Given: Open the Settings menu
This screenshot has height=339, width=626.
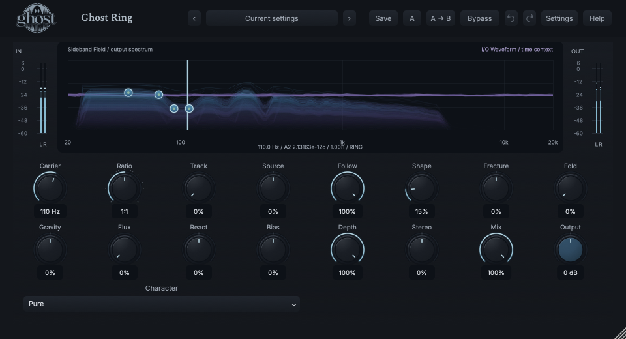Looking at the screenshot, I should point(559,18).
